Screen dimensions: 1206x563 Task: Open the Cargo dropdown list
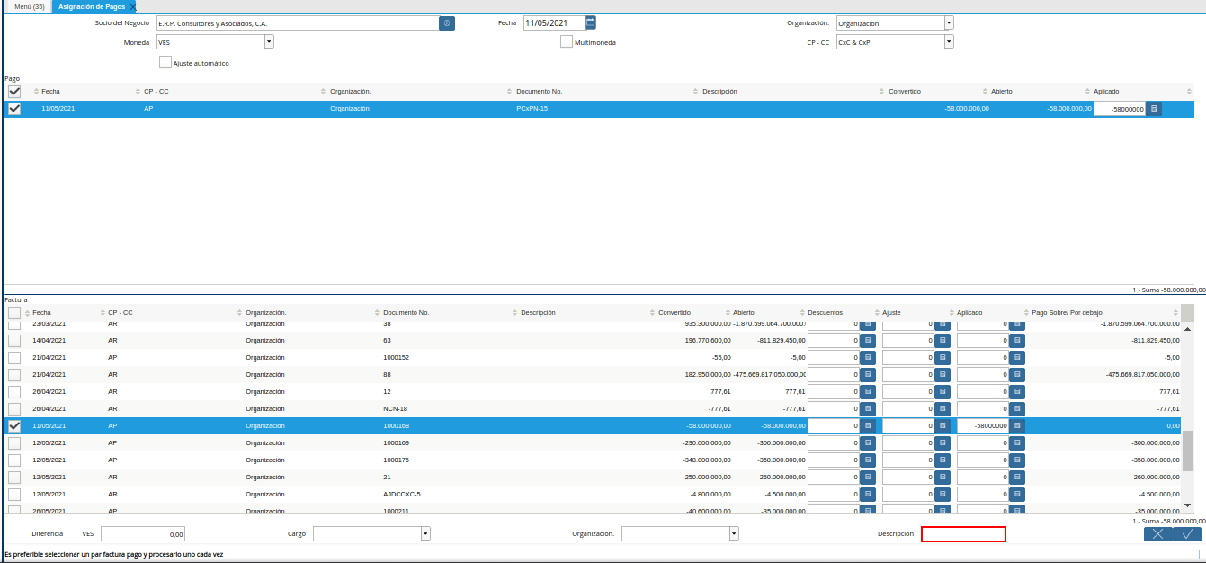[x=425, y=534]
